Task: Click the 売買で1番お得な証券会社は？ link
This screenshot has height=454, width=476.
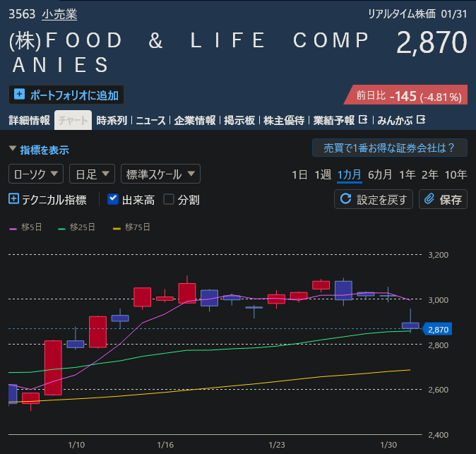Action: tap(389, 148)
